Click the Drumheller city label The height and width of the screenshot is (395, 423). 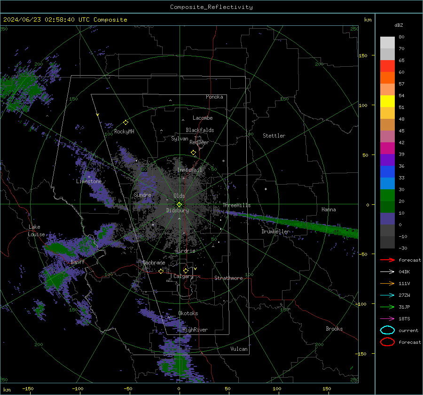coord(276,232)
